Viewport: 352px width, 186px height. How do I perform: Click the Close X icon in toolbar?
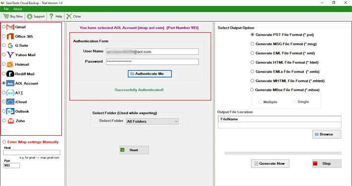tap(69, 17)
